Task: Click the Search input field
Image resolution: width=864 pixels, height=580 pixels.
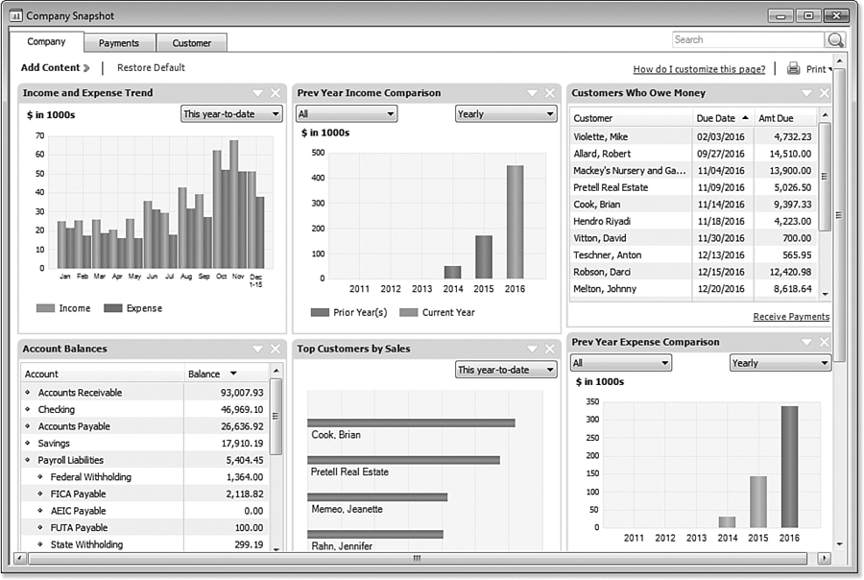Action: 748,39
